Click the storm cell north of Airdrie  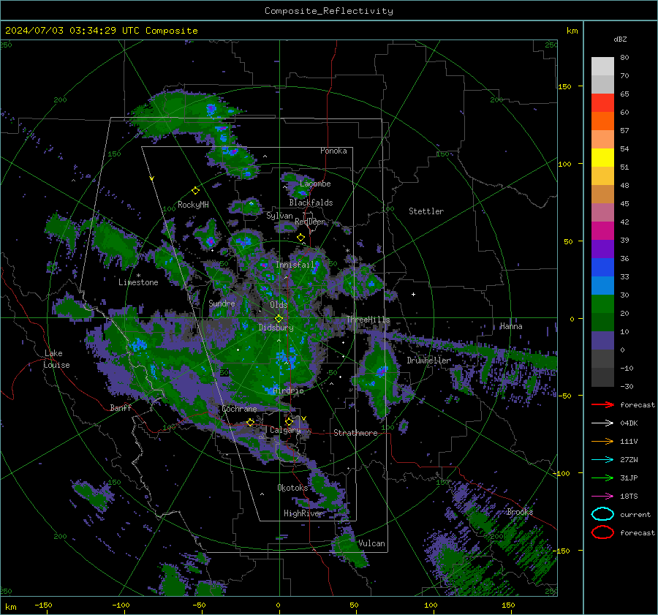tap(290, 359)
